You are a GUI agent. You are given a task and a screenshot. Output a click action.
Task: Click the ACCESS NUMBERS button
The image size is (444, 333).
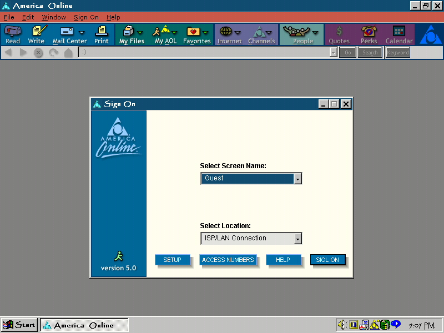point(228,260)
